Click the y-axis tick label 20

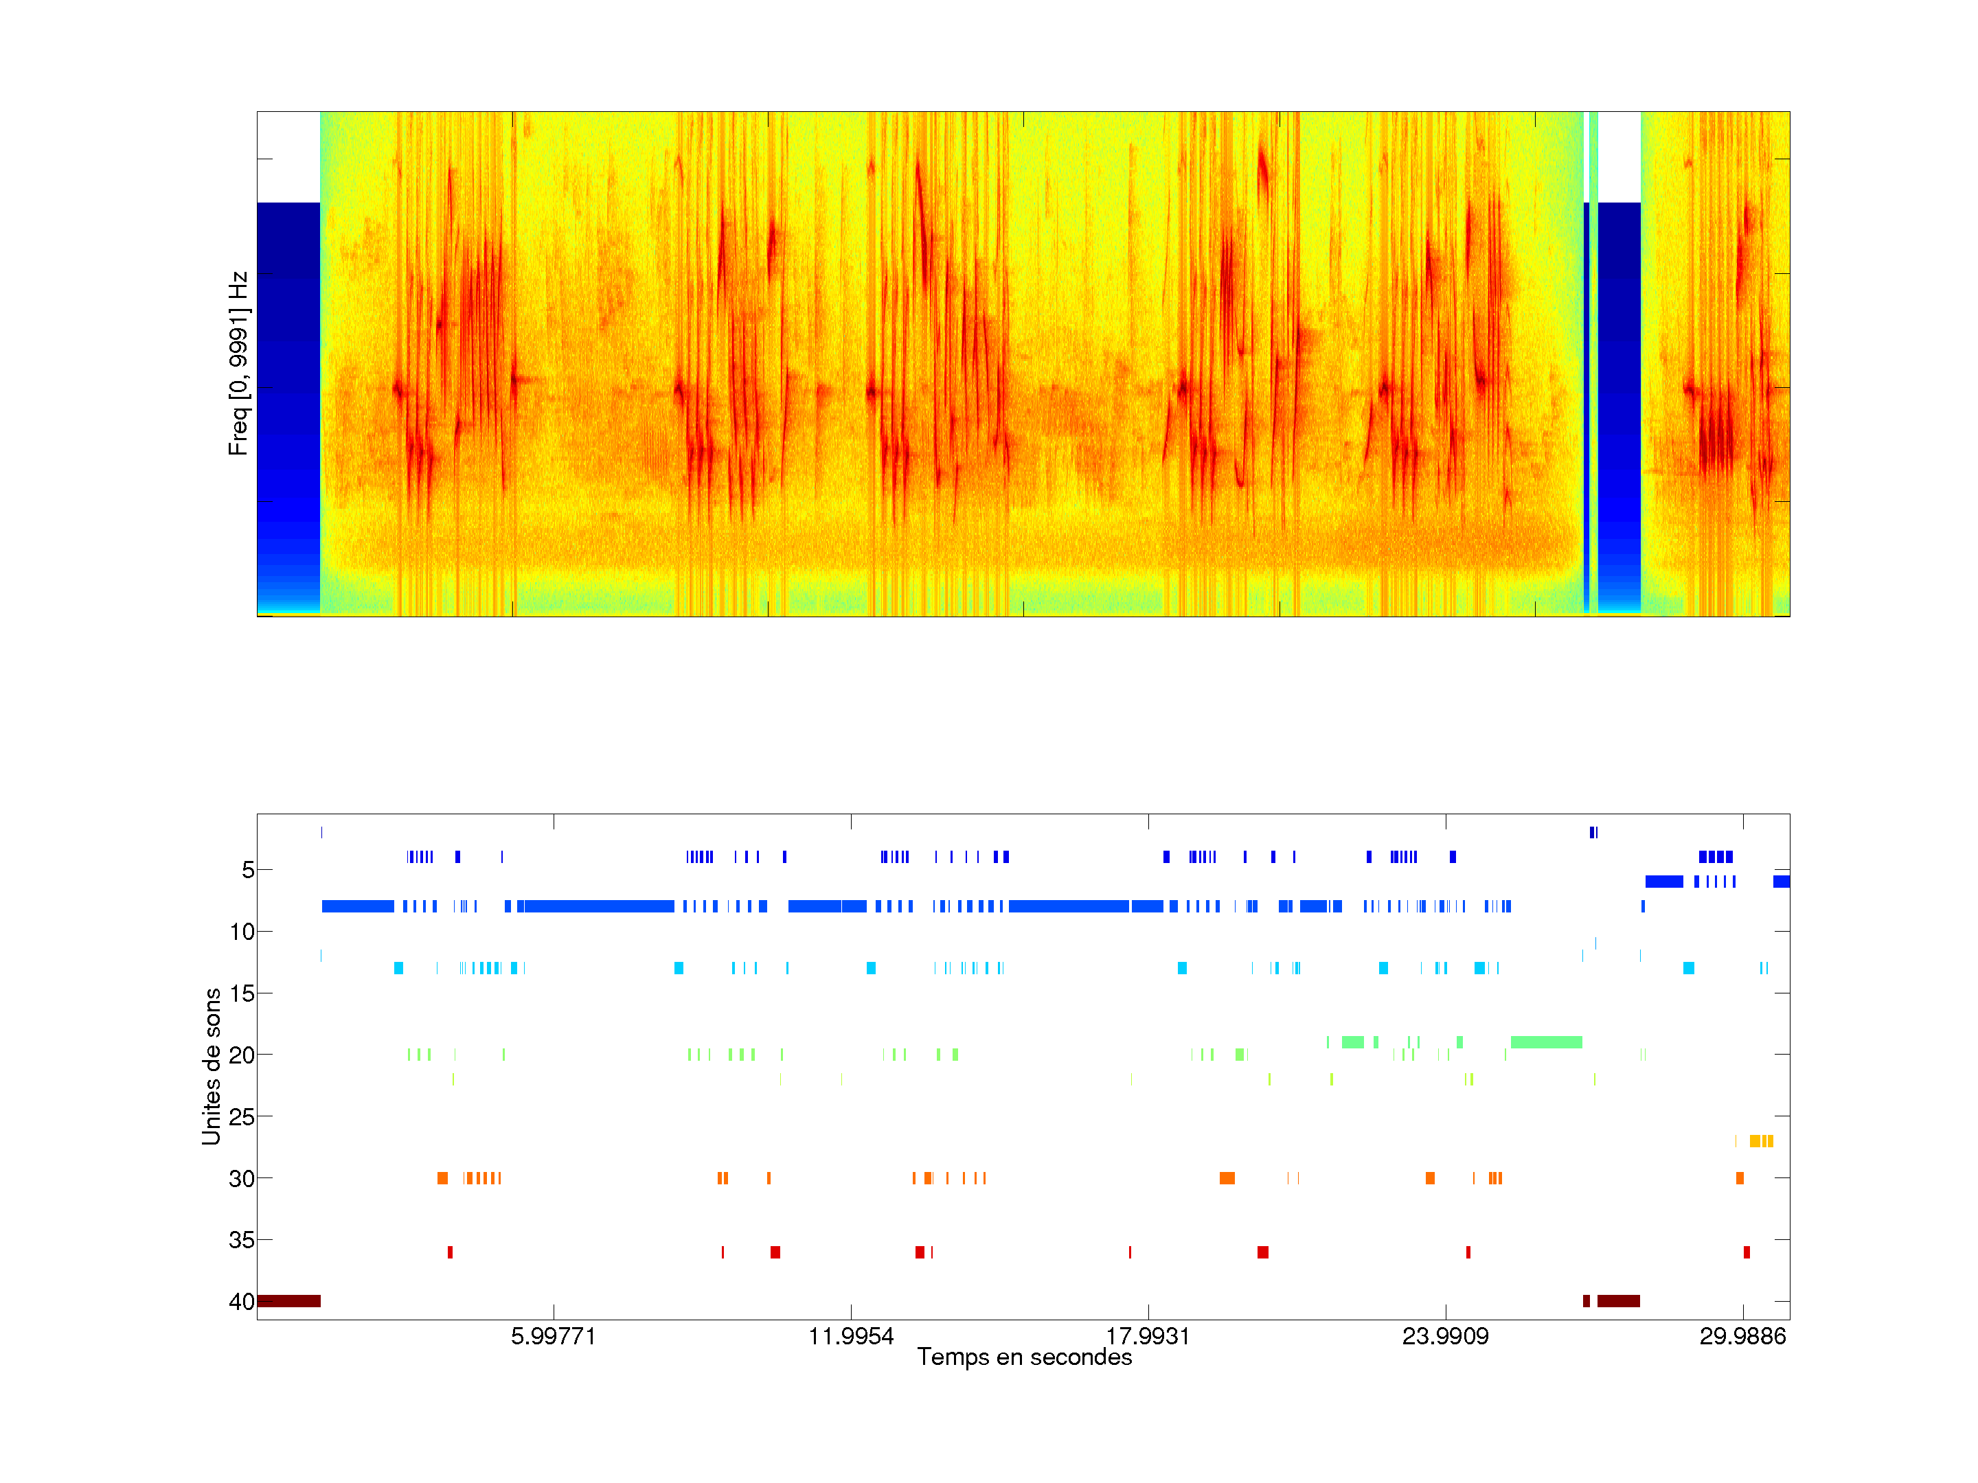coord(242,1055)
